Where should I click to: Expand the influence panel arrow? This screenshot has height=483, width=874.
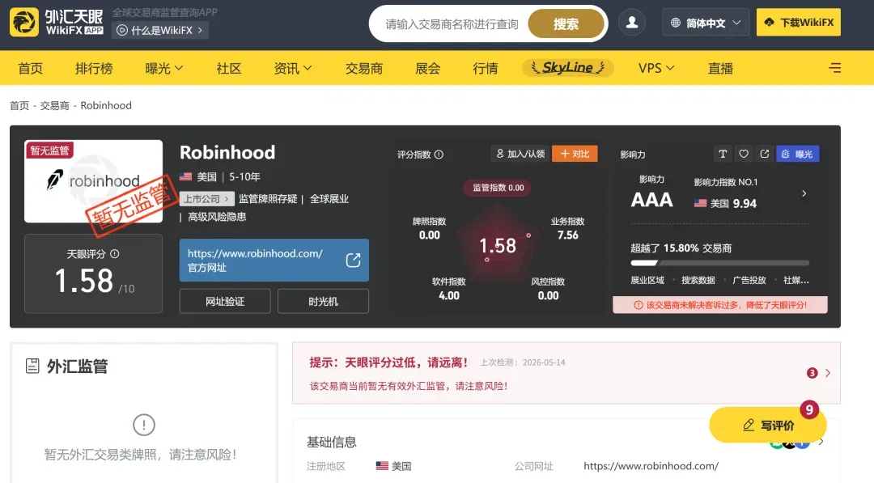coord(804,193)
